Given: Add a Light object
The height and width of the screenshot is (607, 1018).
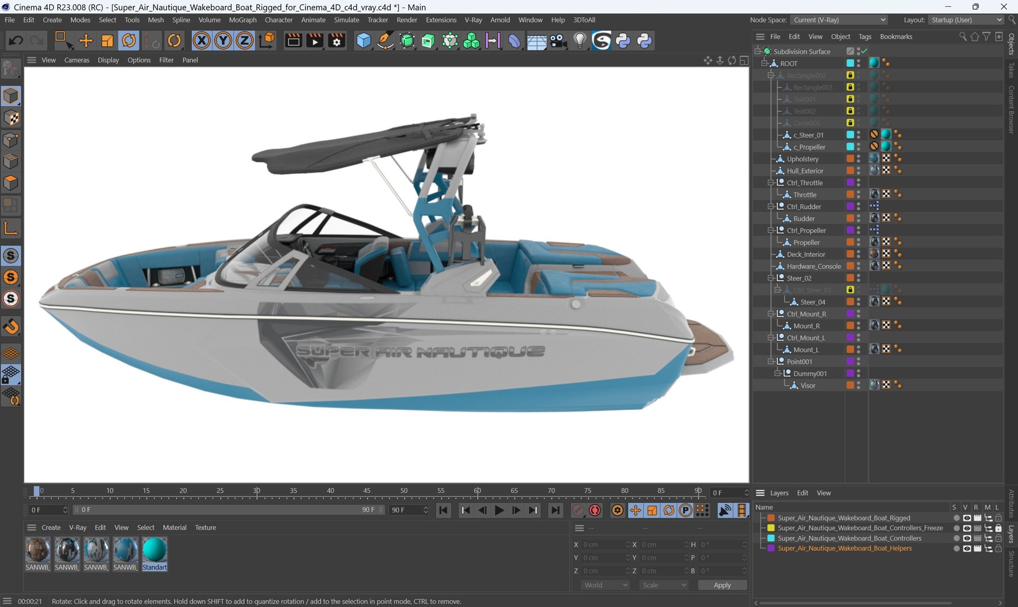Looking at the screenshot, I should 580,40.
